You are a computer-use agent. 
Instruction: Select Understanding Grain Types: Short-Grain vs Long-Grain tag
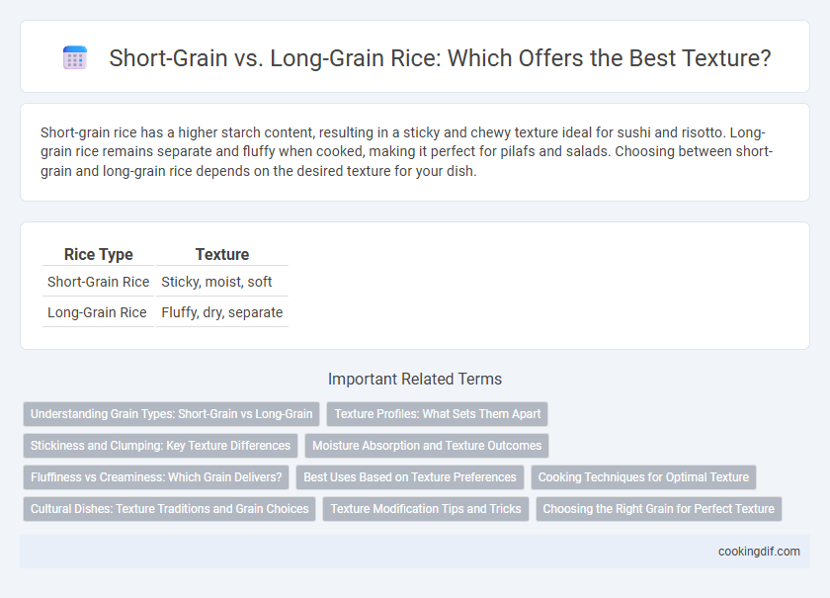(x=172, y=414)
